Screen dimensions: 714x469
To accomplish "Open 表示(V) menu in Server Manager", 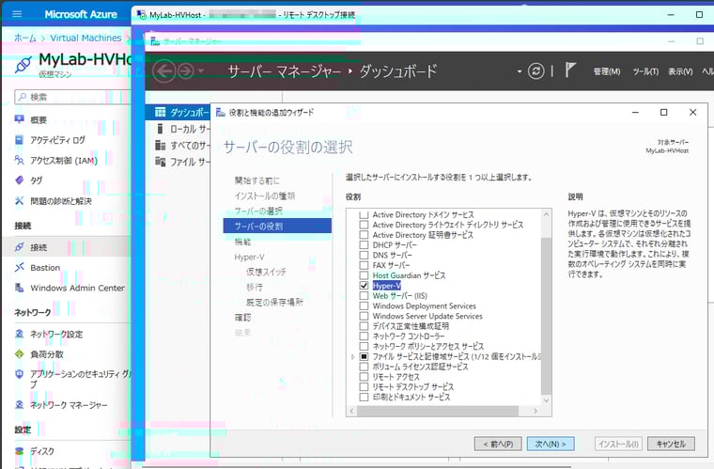I will tap(680, 71).
